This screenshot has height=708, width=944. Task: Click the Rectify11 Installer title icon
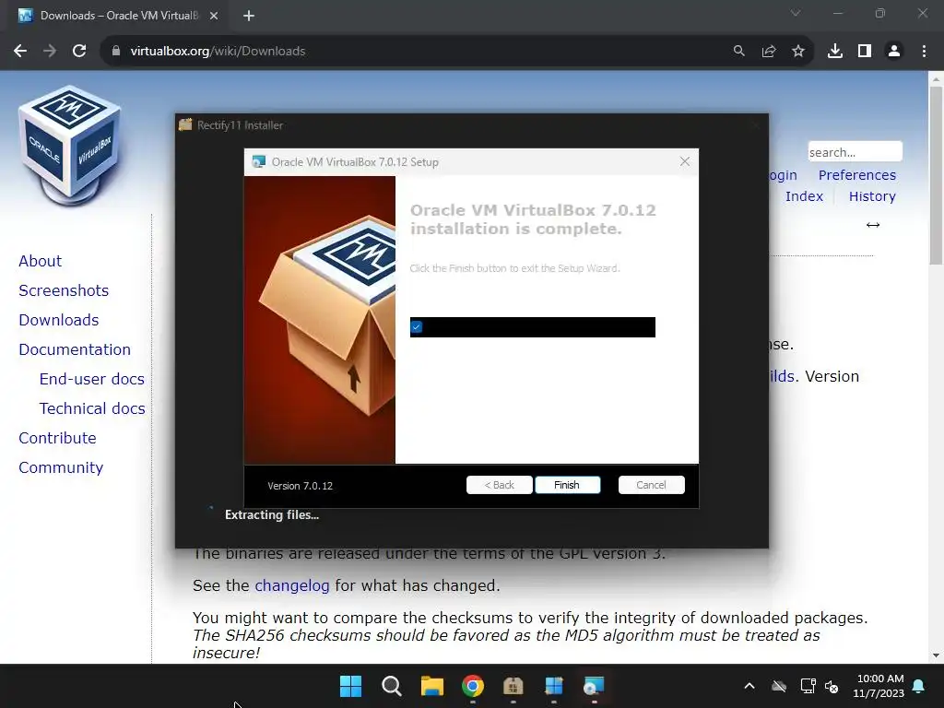(x=185, y=124)
